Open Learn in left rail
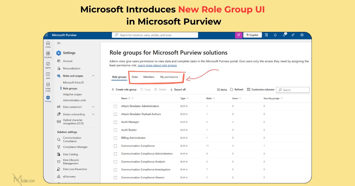 [x=48, y=76]
